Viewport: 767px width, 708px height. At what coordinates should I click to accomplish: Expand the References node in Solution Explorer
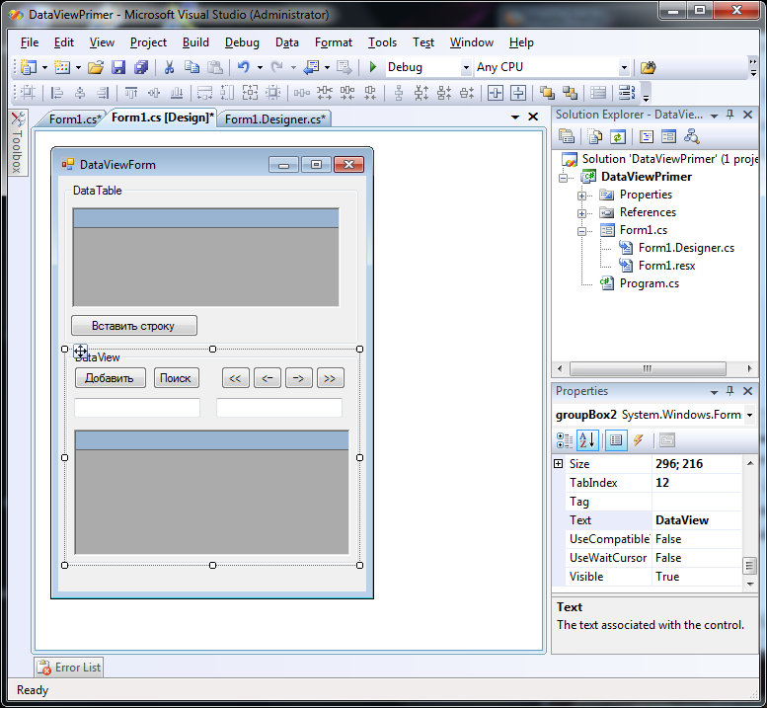581,213
